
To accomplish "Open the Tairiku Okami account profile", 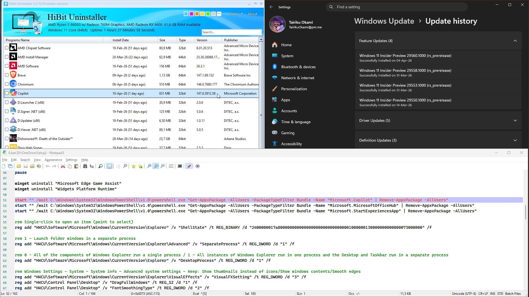I will [296, 24].
